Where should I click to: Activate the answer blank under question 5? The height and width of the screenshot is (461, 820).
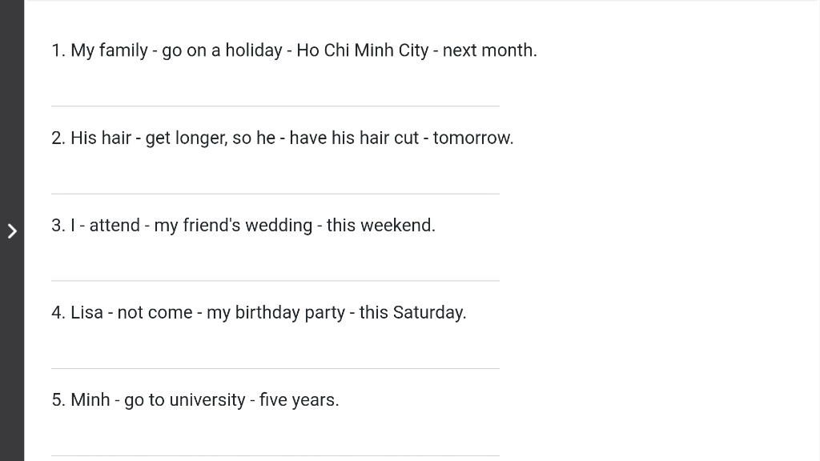(275, 443)
